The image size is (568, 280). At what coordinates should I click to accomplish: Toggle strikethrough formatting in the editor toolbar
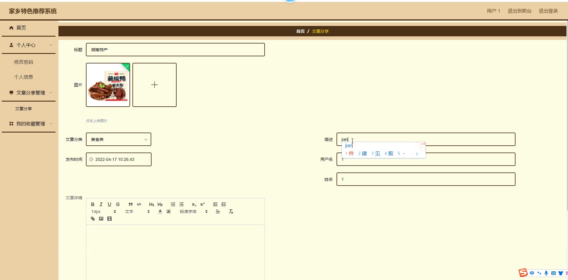(118, 204)
